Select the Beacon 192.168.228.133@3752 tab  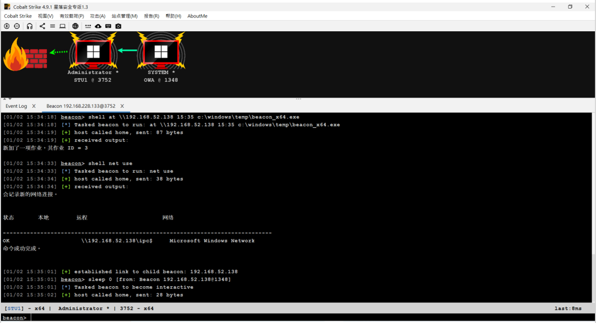(81, 106)
